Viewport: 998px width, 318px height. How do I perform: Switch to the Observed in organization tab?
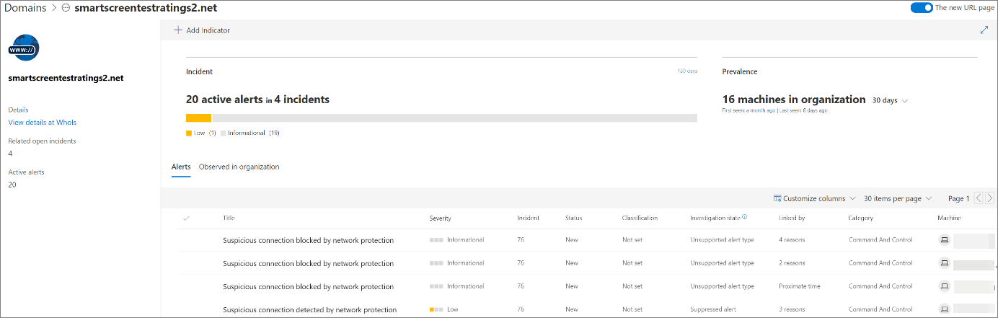239,167
